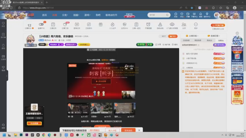246x138 pixels.
Task: Open the first recommended stream thumbnail
Action: tap(78, 109)
